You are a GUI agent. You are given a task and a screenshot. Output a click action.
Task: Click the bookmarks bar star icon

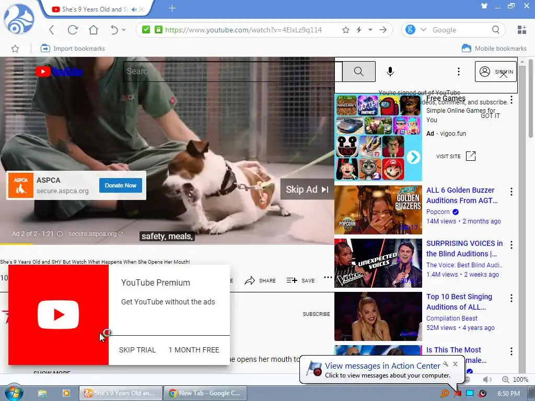click(x=15, y=49)
